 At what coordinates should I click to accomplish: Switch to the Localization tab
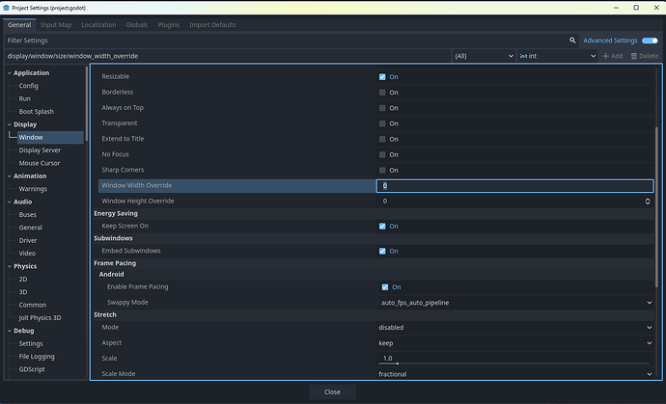pyautogui.click(x=98, y=25)
